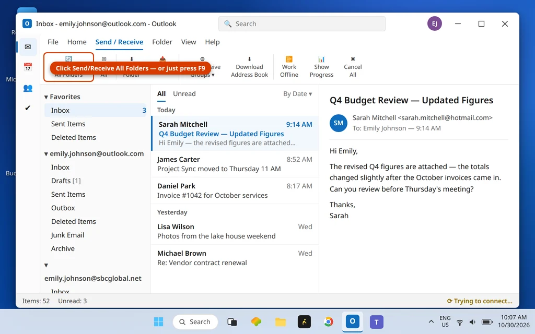Open Task View on the taskbar

(232, 321)
